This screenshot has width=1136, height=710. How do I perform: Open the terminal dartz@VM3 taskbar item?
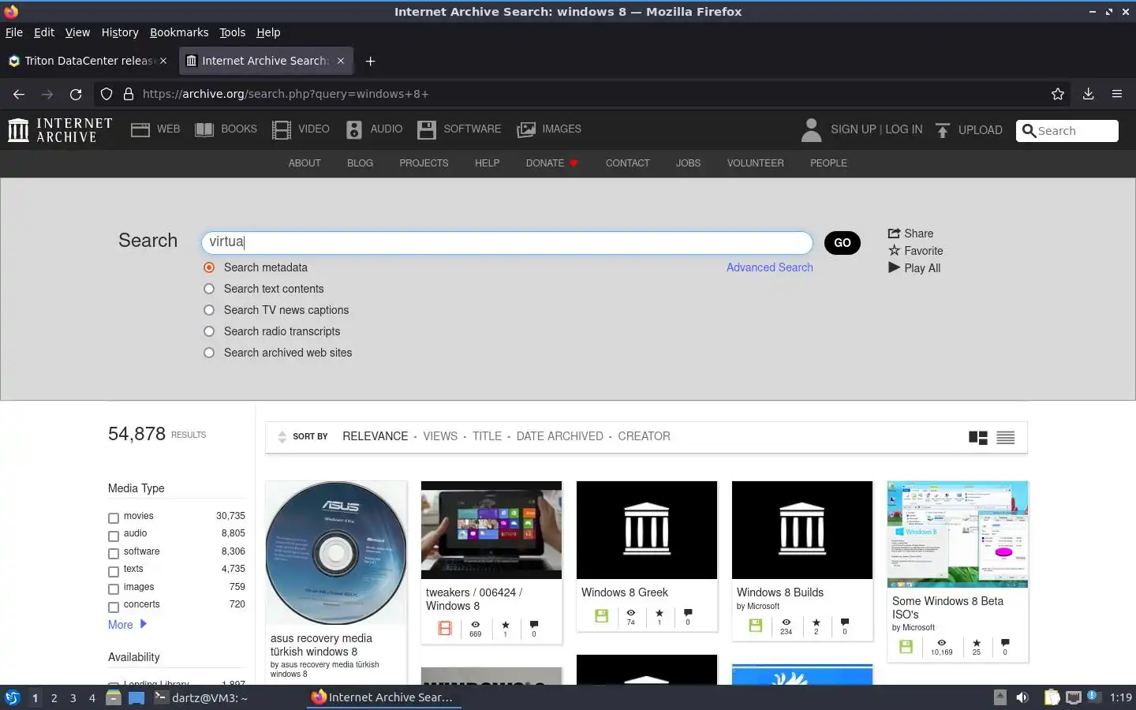click(200, 697)
